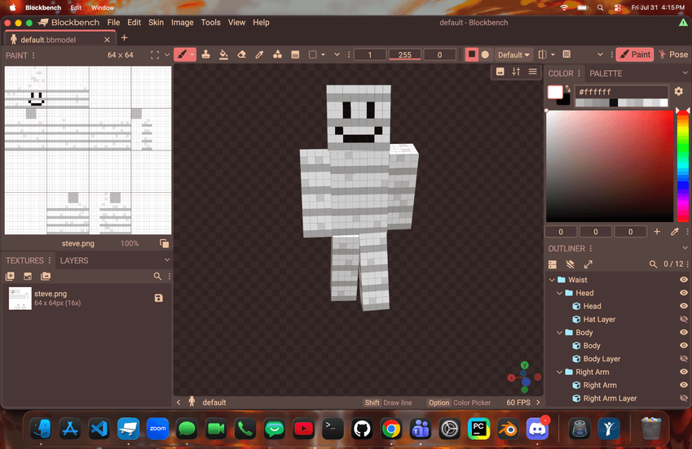This screenshot has width=692, height=449.
Task: Open the Image menu
Action: pyautogui.click(x=183, y=23)
